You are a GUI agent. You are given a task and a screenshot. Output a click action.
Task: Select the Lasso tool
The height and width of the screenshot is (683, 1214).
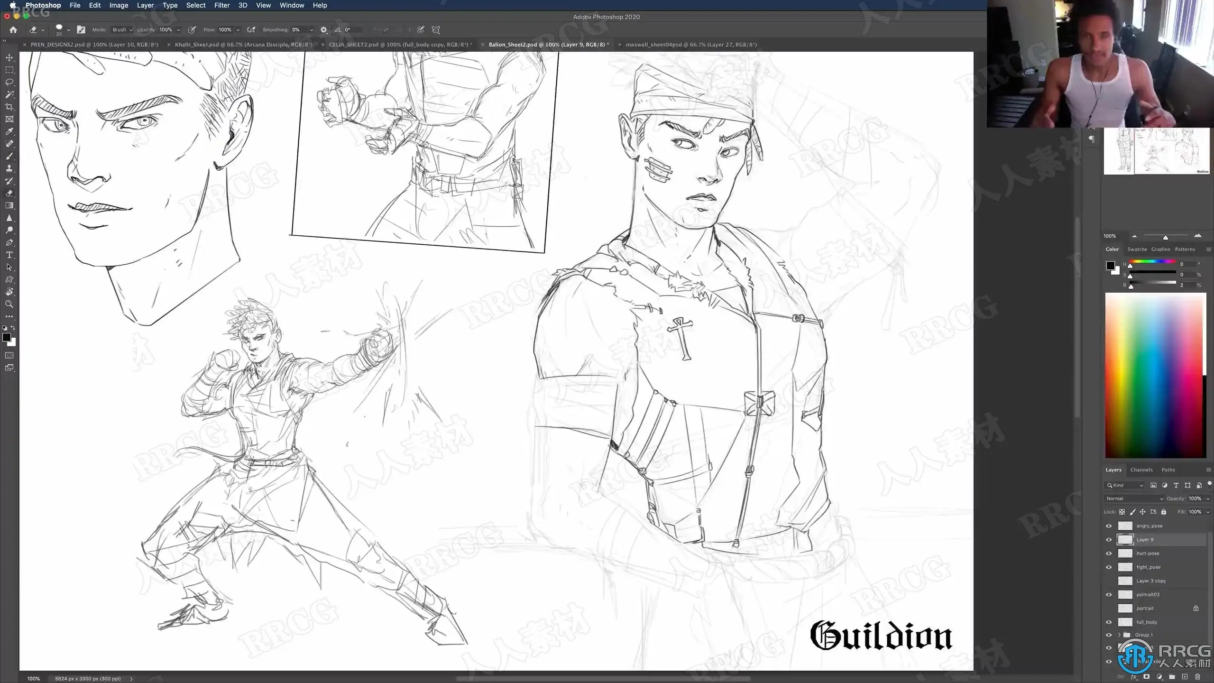tap(9, 82)
